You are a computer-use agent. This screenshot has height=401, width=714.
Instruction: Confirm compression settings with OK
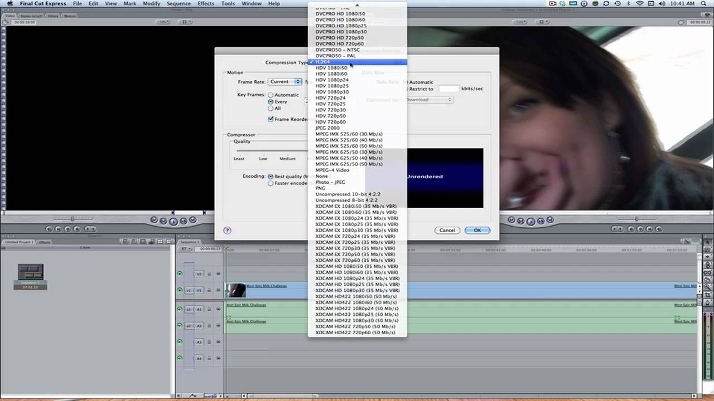pyautogui.click(x=477, y=230)
